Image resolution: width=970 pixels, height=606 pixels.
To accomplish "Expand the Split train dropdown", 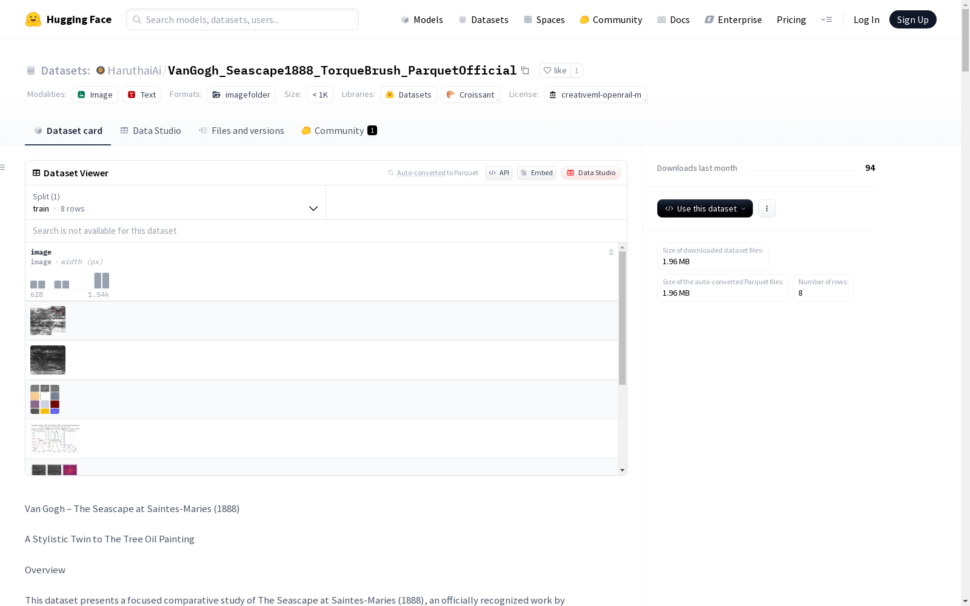I will pos(176,202).
